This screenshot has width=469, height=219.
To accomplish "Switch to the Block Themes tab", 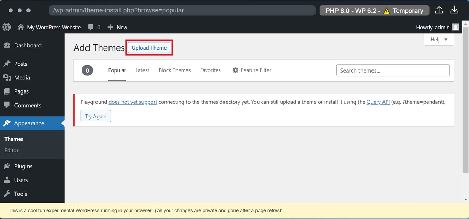I will click(x=174, y=70).
